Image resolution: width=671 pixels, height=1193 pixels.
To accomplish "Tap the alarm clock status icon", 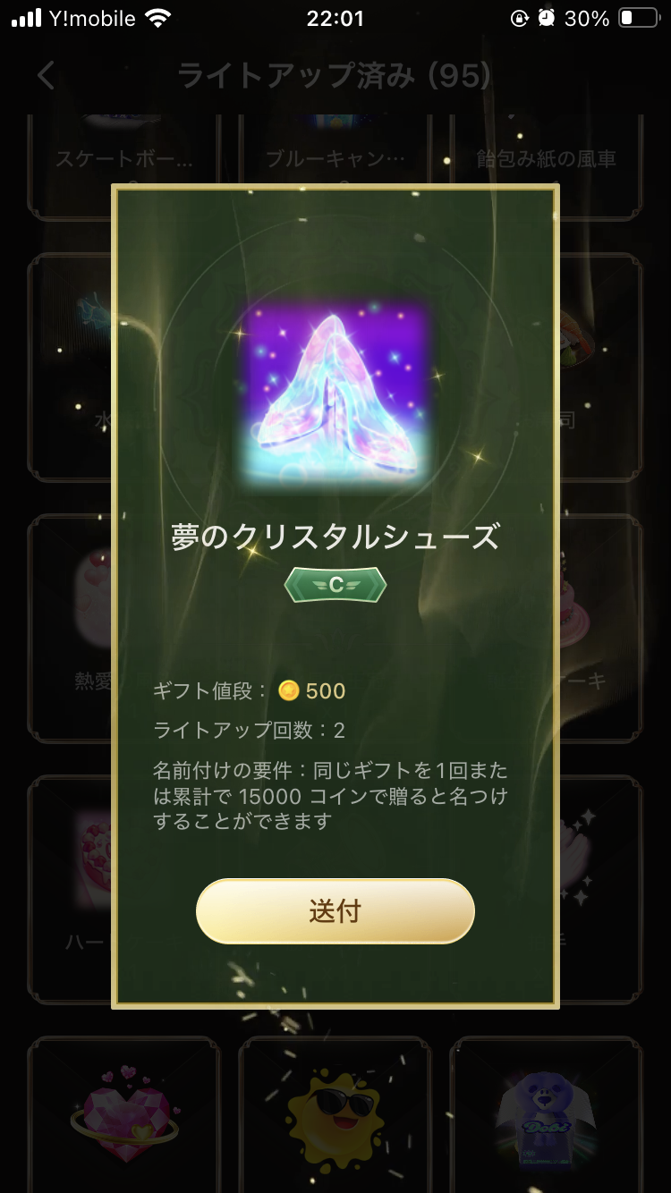I will (x=546, y=18).
